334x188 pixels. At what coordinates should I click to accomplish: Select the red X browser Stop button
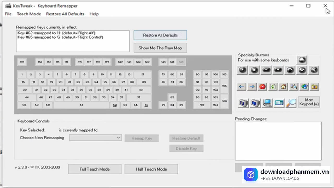(x=263, y=87)
